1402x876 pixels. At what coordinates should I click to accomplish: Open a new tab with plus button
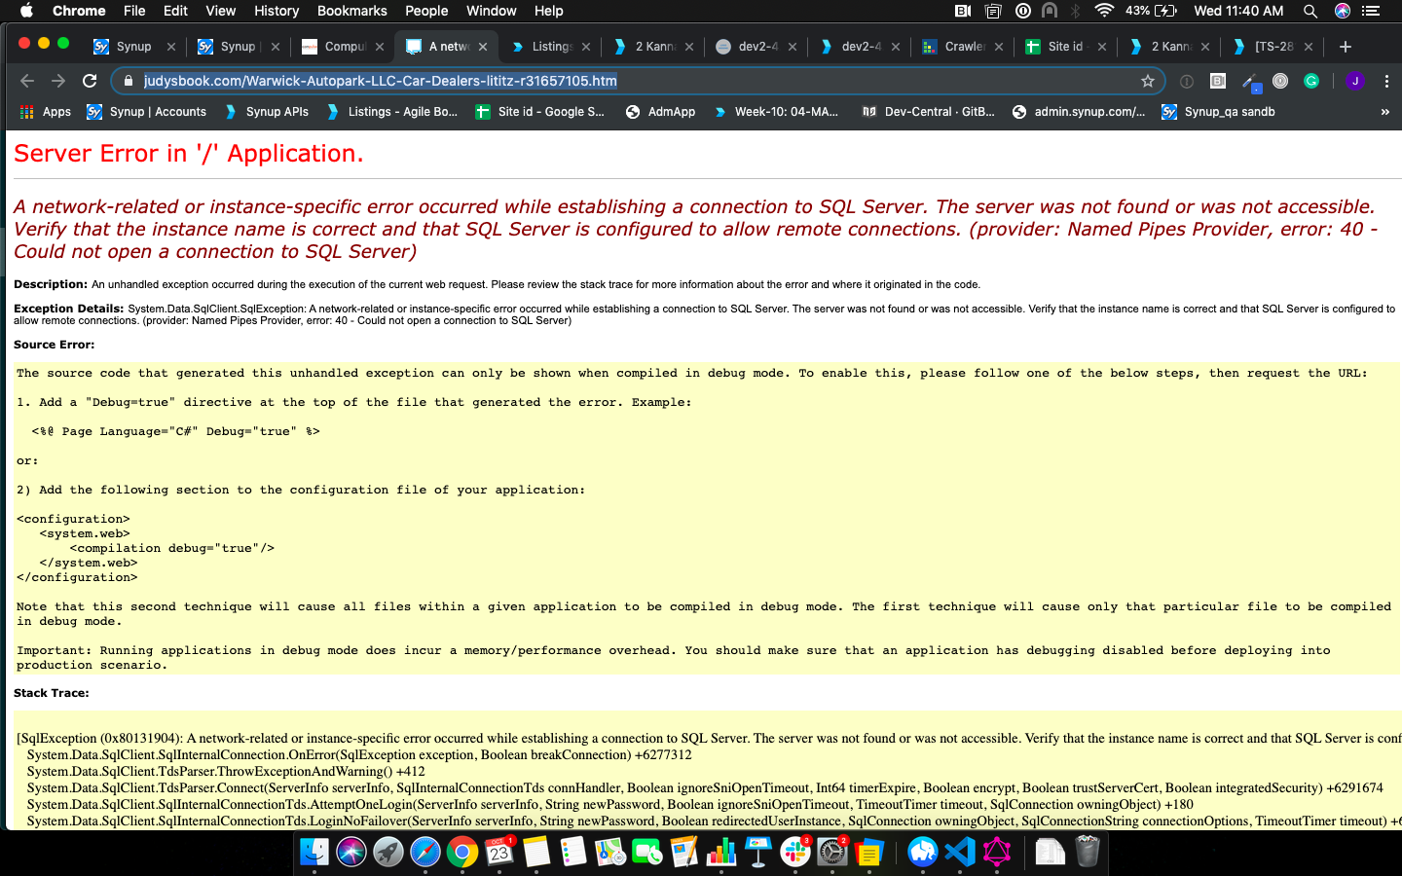(1346, 47)
